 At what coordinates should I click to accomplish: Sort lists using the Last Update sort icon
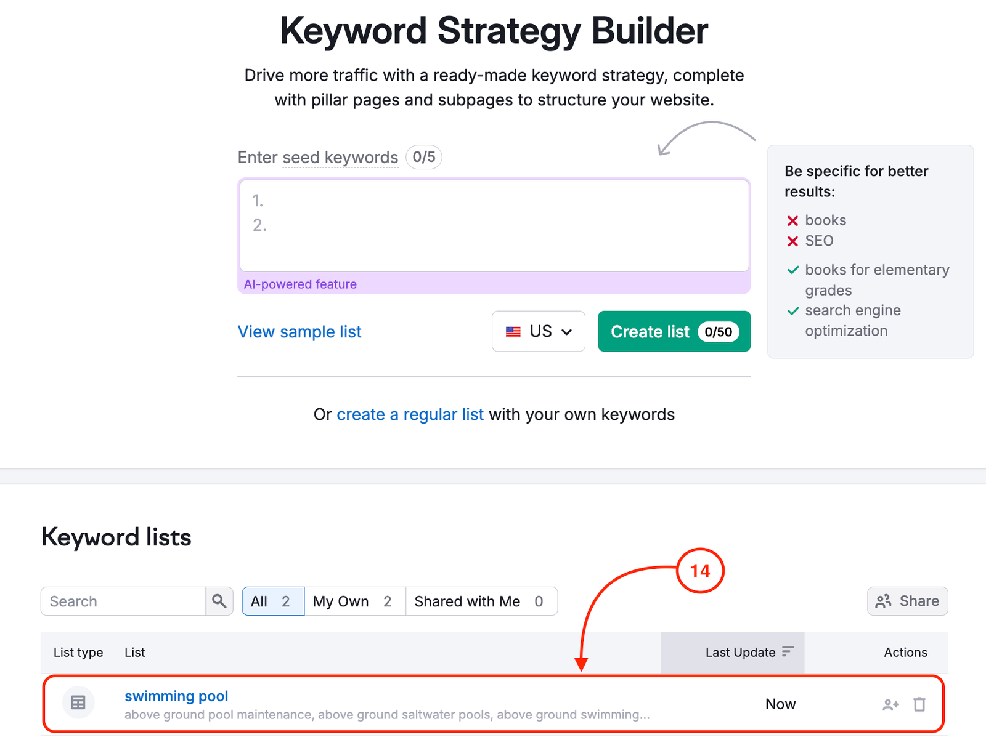(x=789, y=650)
